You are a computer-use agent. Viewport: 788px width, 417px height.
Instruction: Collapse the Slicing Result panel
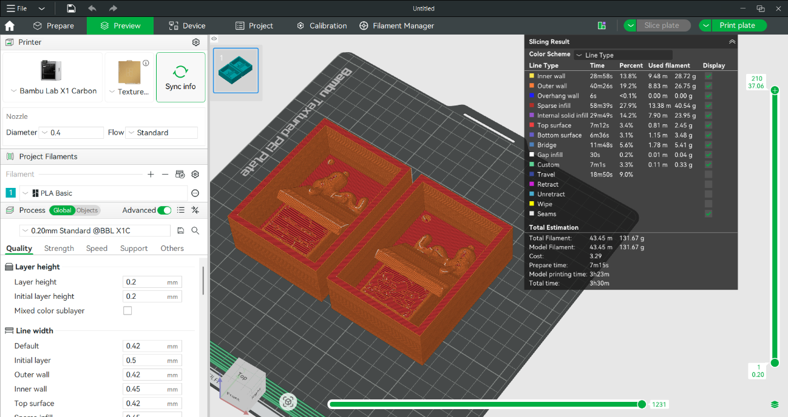pos(732,42)
